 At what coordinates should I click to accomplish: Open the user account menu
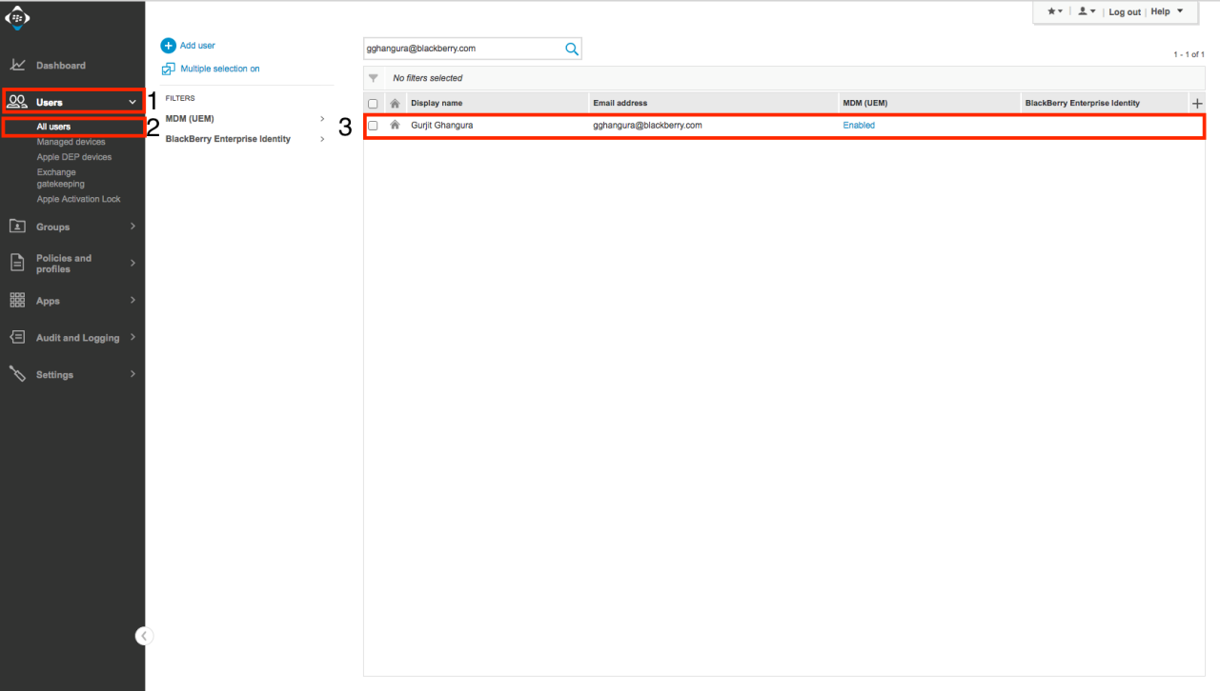coord(1087,11)
